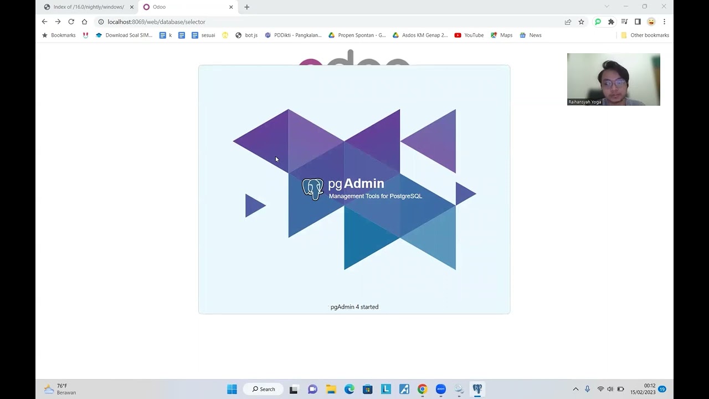Open the Asdos KM Genap bookmark
The image size is (709, 399).
point(420,35)
